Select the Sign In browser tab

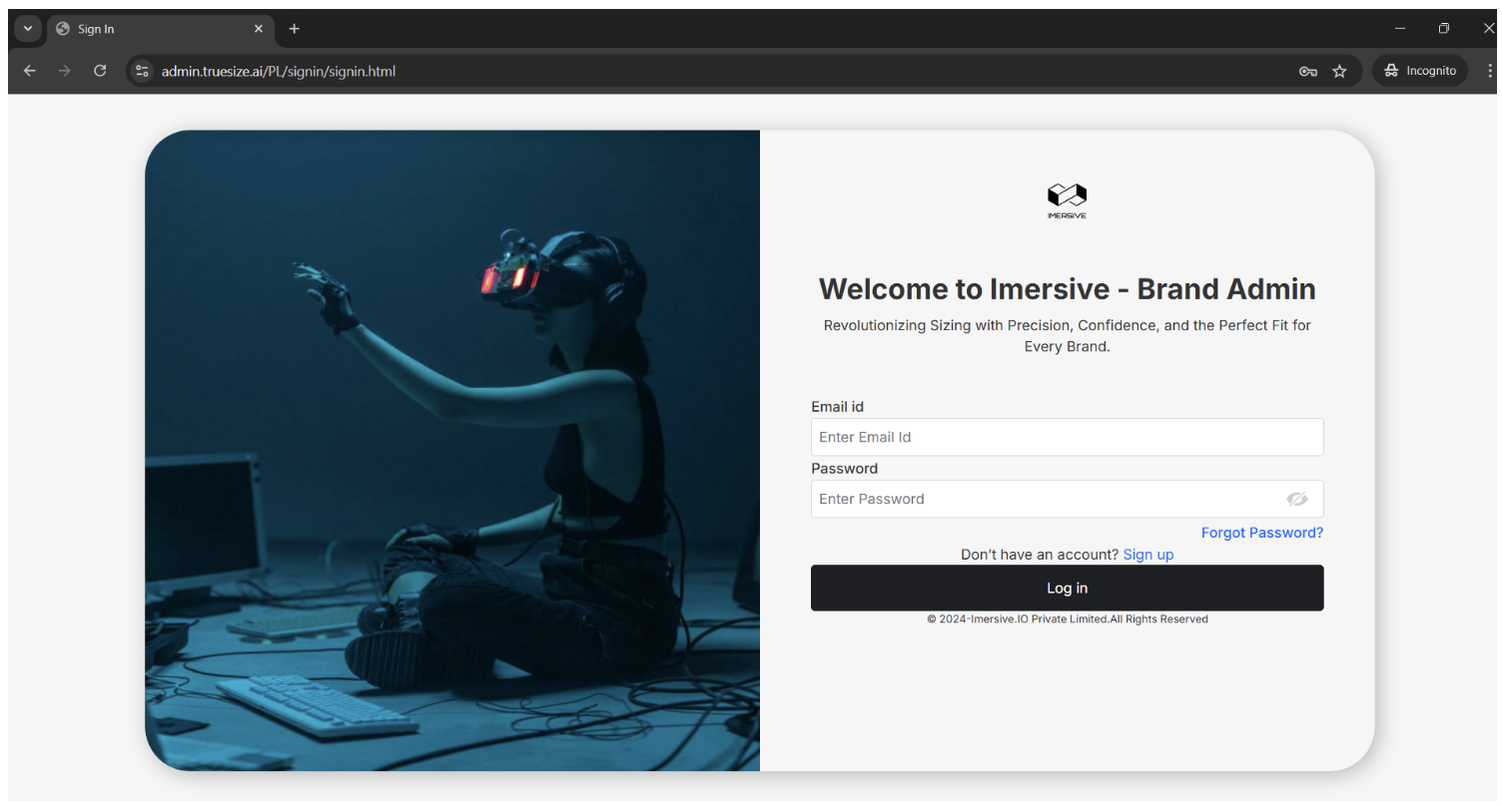pyautogui.click(x=160, y=29)
